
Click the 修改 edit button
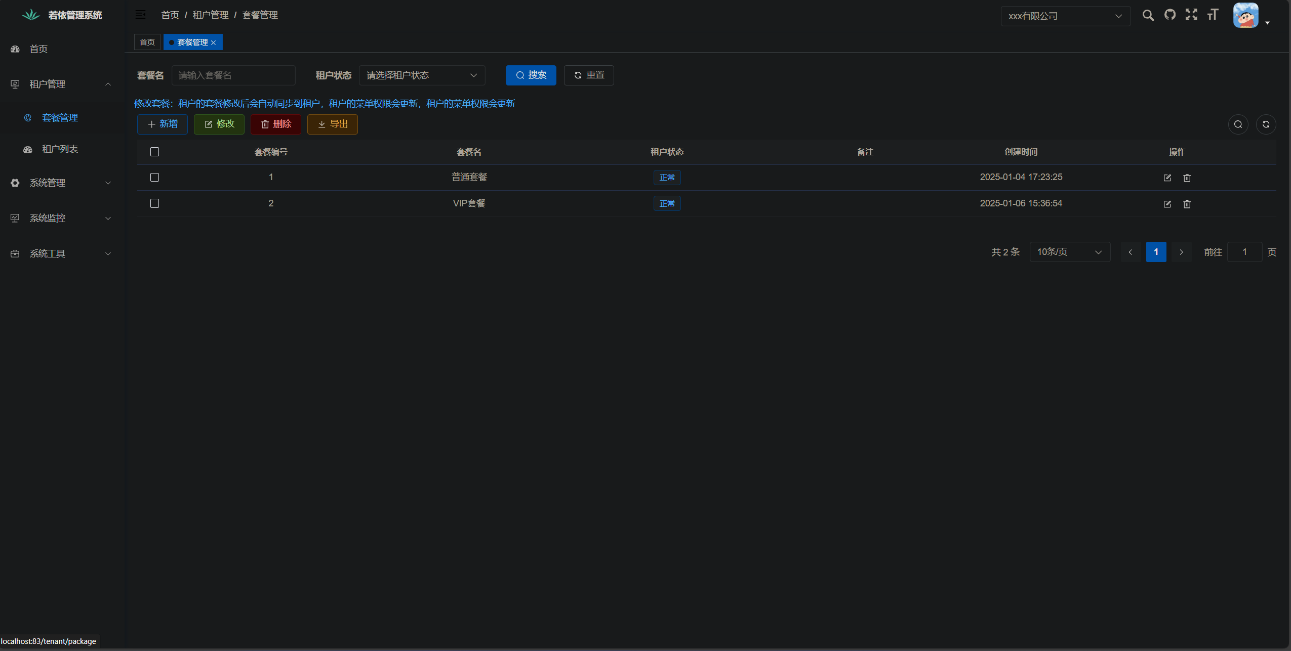point(219,124)
